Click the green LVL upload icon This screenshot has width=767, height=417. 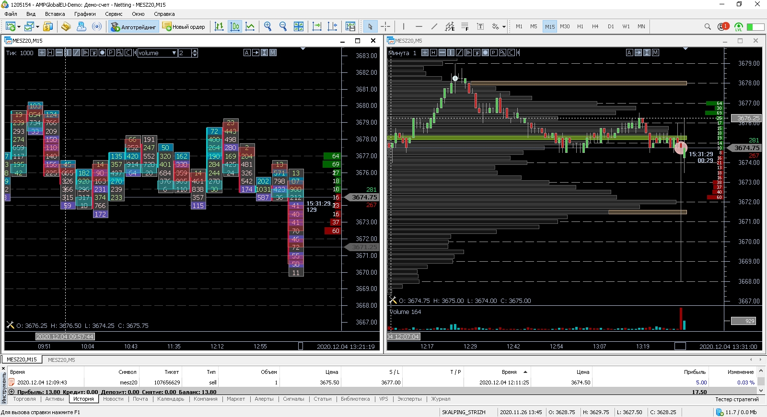pyautogui.click(x=739, y=26)
